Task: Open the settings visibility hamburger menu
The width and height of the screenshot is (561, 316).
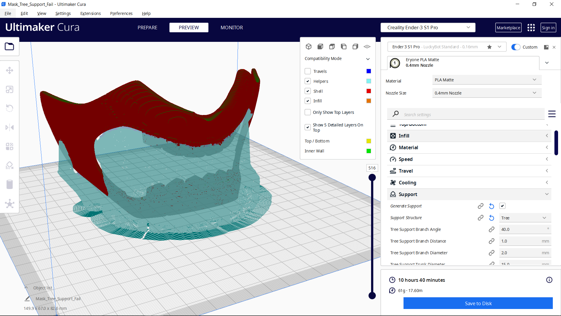Action: (x=552, y=114)
